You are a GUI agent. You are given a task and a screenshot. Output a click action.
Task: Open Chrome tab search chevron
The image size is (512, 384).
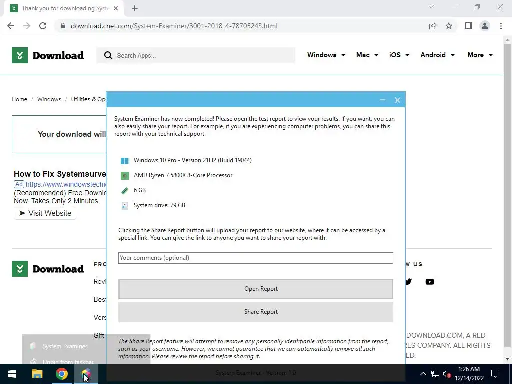coord(431,7)
